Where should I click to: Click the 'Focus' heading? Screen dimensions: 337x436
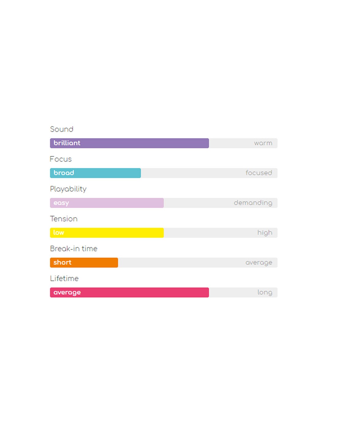[61, 159]
